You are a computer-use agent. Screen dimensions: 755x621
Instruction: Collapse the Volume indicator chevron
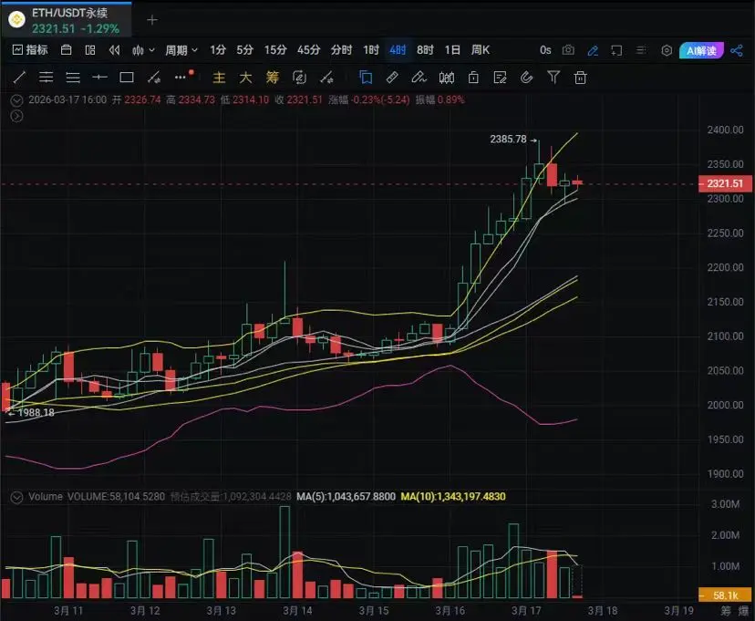(16, 497)
